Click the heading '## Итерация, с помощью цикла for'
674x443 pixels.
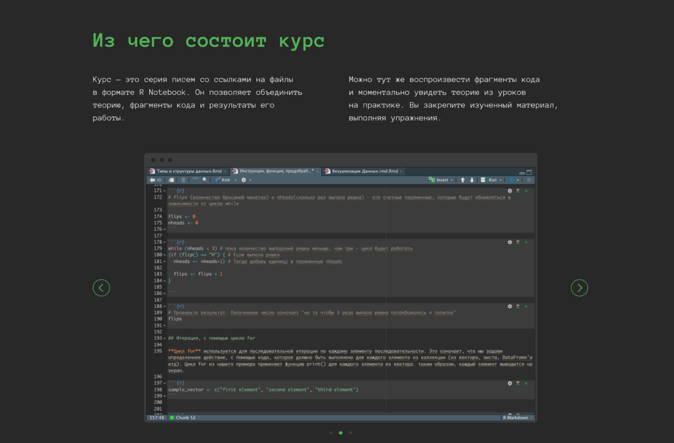click(x=212, y=338)
